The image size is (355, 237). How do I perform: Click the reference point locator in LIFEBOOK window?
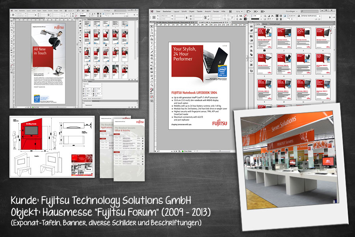154,17
